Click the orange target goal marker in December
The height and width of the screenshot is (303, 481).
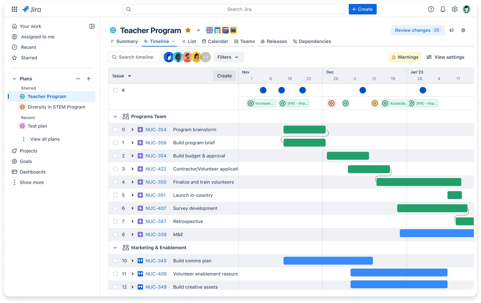375,103
